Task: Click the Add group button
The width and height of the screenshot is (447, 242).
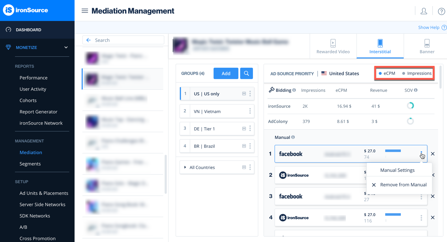Action: tap(226, 73)
